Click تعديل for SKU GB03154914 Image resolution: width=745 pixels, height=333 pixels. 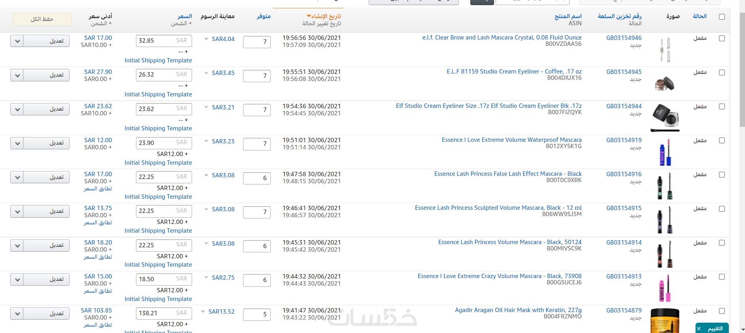tap(47, 245)
